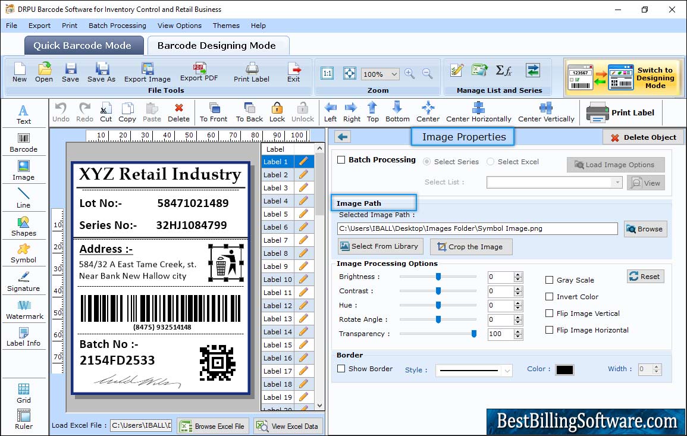
Task: Open the File menu
Action: 11,26
